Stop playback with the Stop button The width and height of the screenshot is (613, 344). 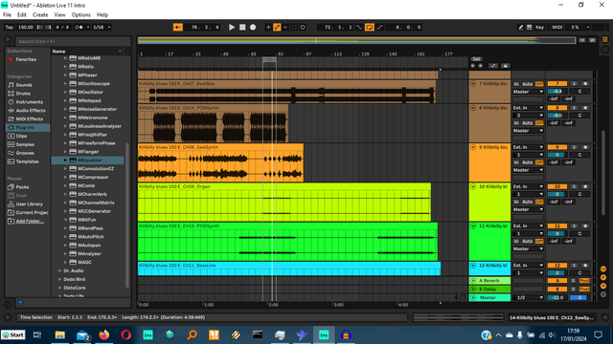point(242,28)
